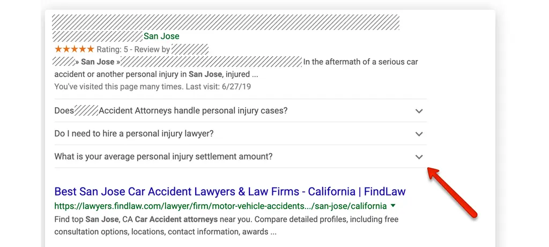Click the orange five-star rating icons
The image size is (549, 247).
pos(74,49)
